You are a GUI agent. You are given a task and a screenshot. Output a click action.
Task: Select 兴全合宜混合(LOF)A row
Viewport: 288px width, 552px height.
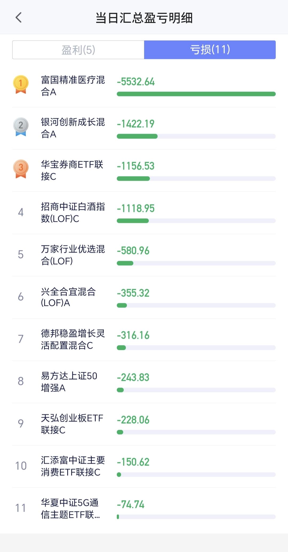pyautogui.click(x=144, y=297)
